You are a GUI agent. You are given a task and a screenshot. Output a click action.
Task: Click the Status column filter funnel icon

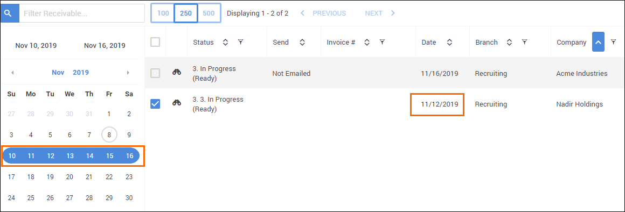[x=240, y=42]
